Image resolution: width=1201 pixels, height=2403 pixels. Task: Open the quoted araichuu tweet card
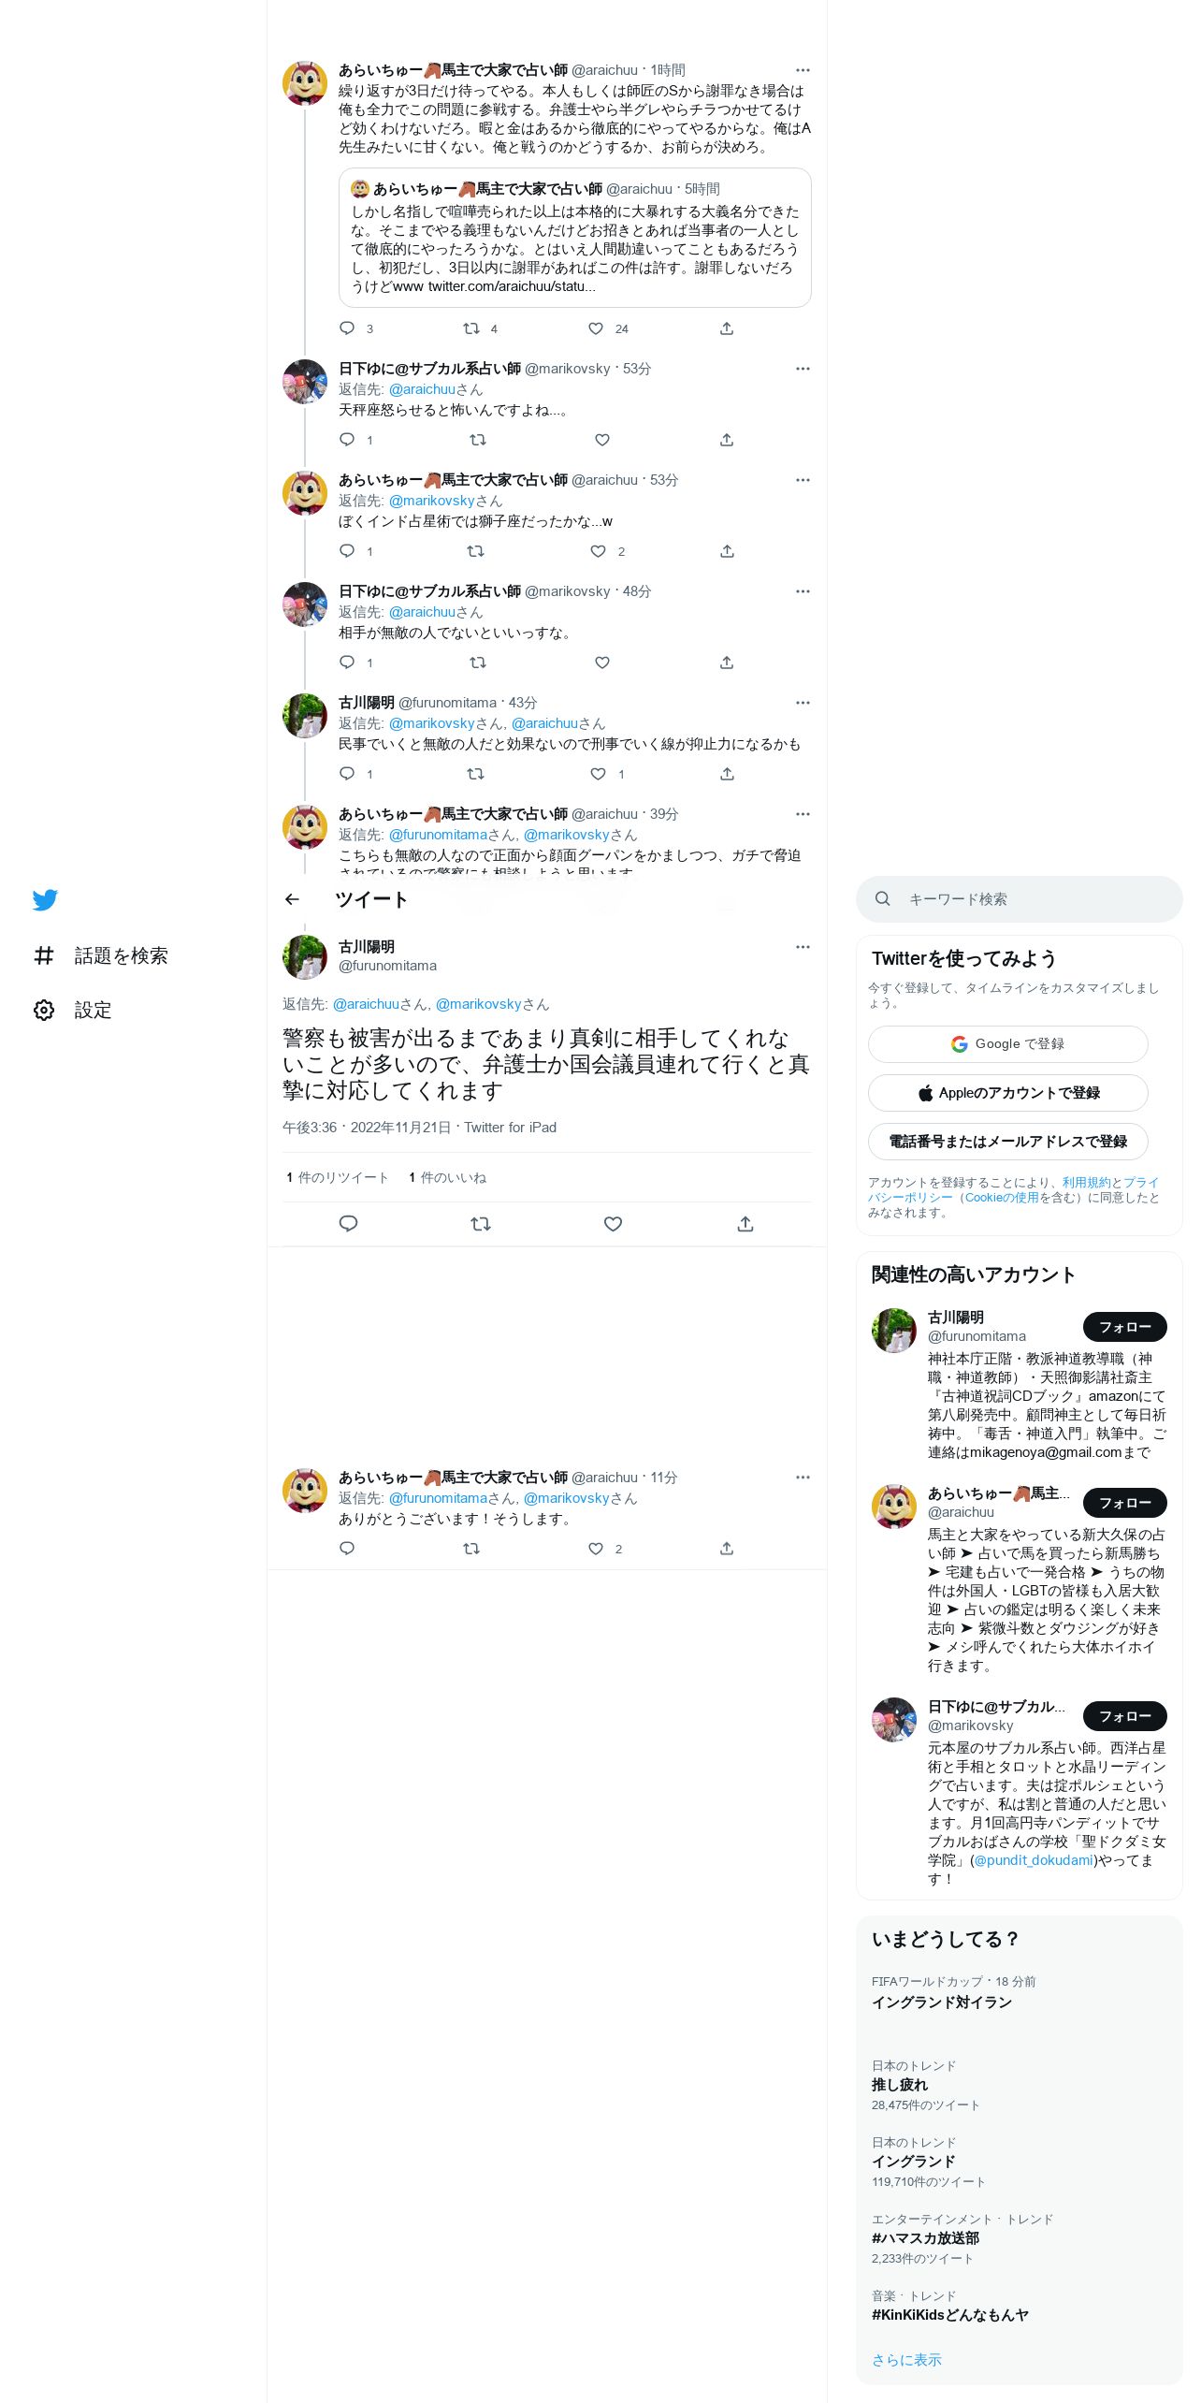pos(574,238)
